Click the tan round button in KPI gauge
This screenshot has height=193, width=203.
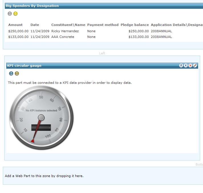tap(17, 74)
